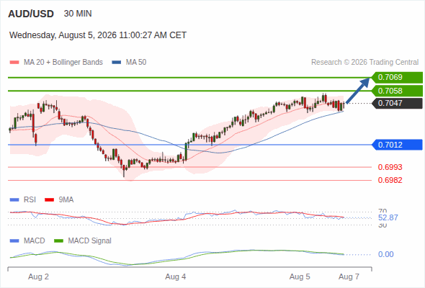Select the 0.7069 resistance price tag
This screenshot has height=288, width=425.
pyautogui.click(x=397, y=78)
